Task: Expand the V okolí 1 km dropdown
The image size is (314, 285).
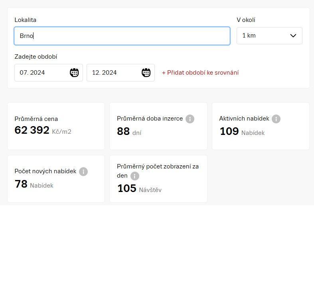Action: (269, 36)
